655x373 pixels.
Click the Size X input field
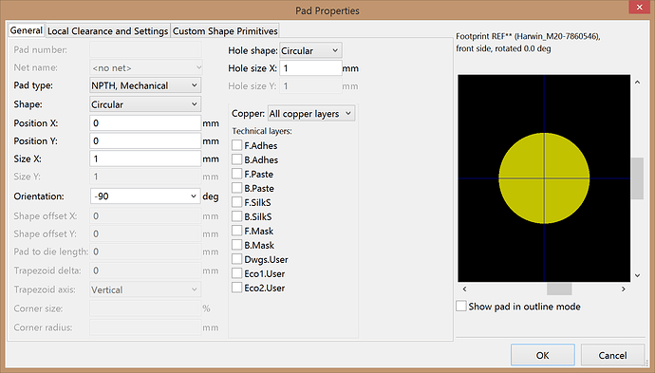click(145, 159)
